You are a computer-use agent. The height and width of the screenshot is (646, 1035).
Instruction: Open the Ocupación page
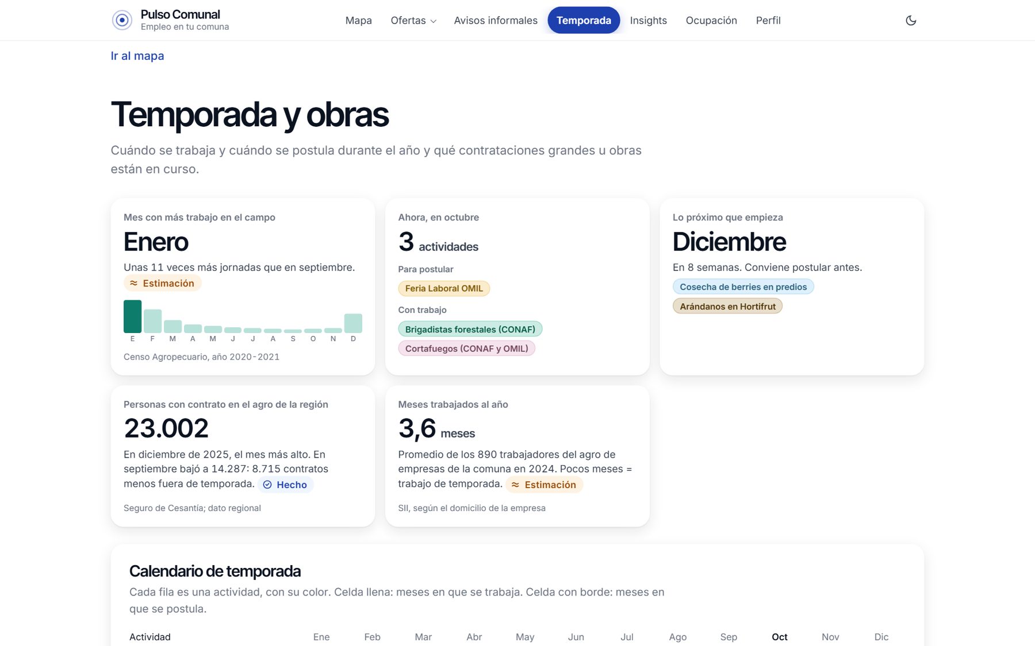(x=711, y=20)
